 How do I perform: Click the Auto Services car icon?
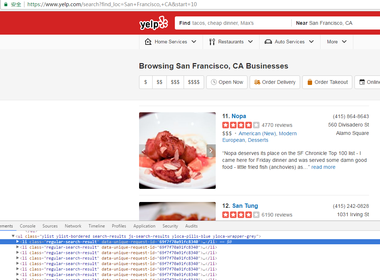268,42
